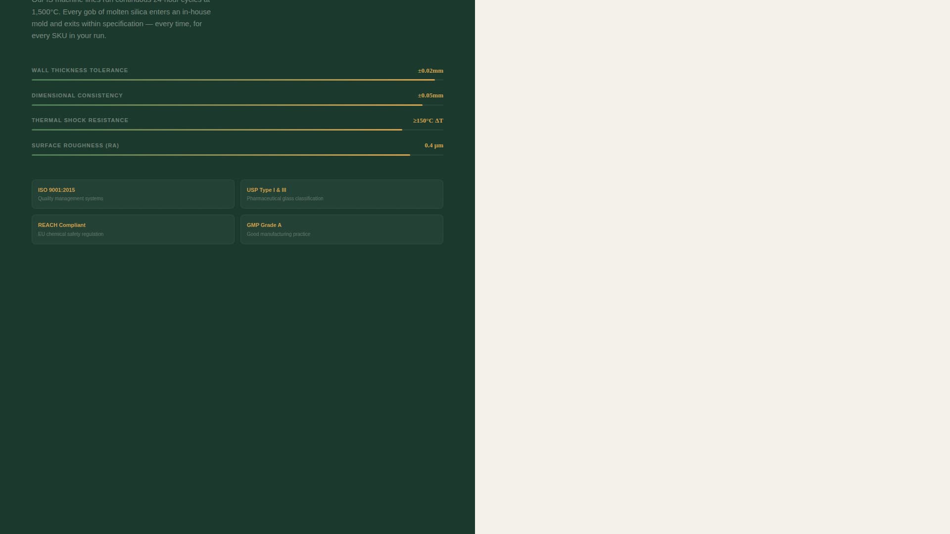The image size is (950, 534).
Task: Select the ±0.05mm consistency value
Action: pyautogui.click(x=429, y=95)
